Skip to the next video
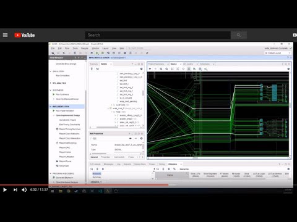 coord(15,190)
